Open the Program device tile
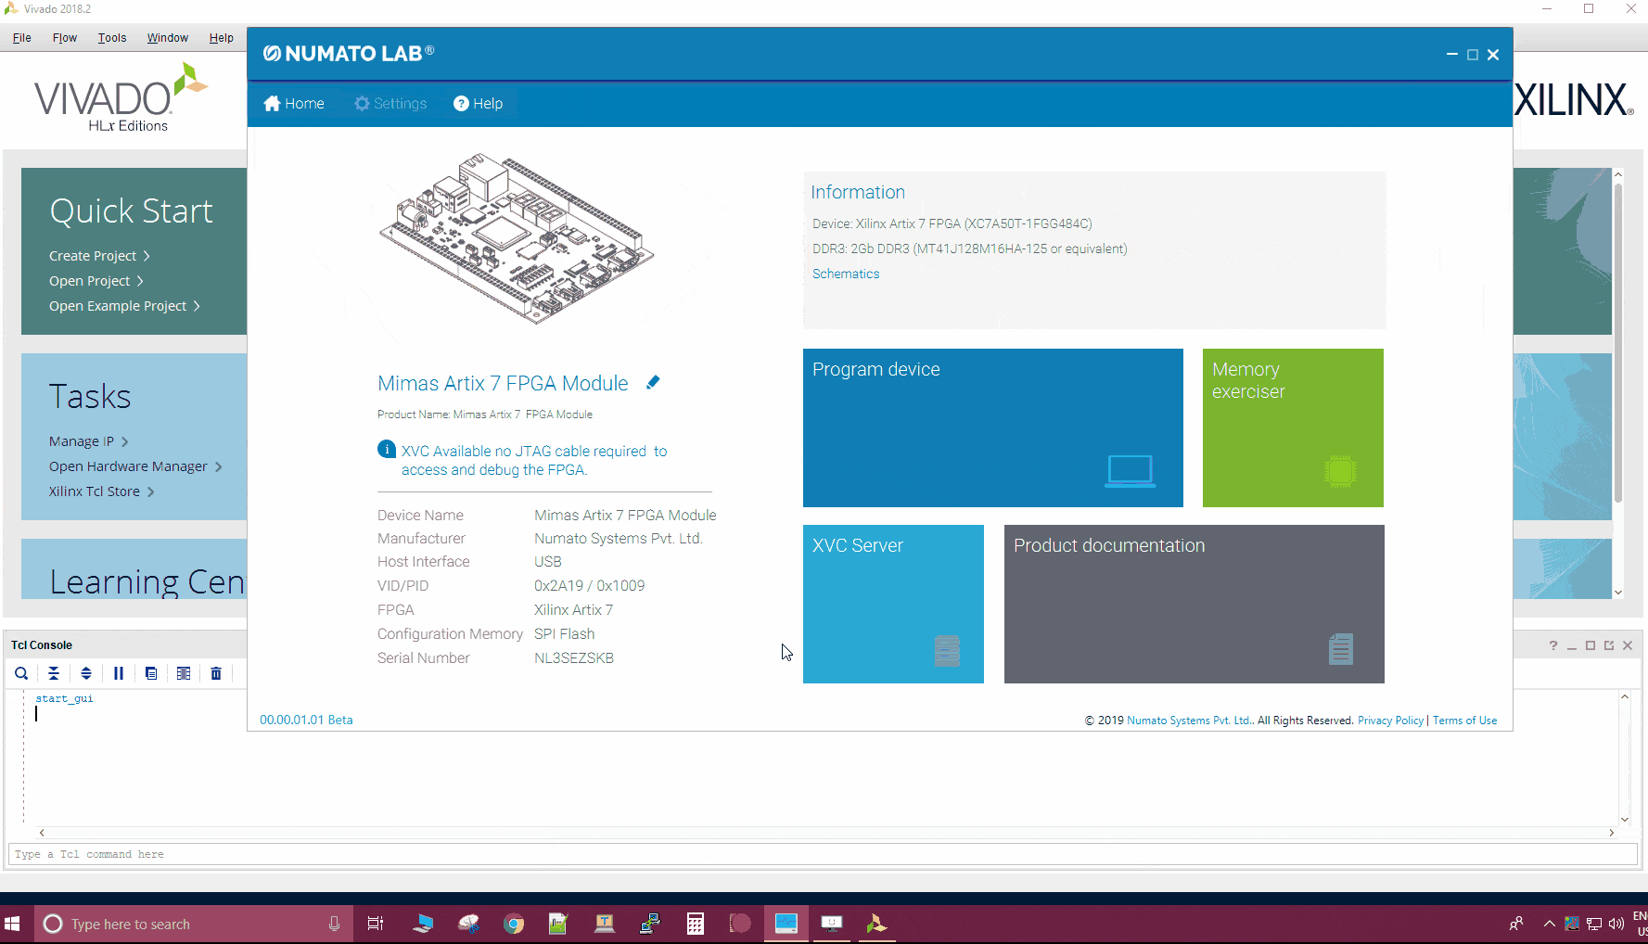 pos(992,427)
